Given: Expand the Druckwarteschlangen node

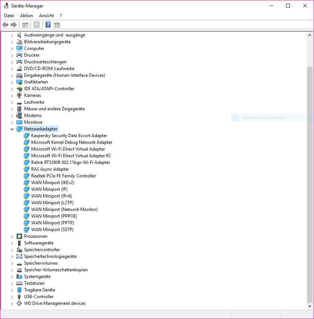Looking at the screenshot, I should point(12,62).
